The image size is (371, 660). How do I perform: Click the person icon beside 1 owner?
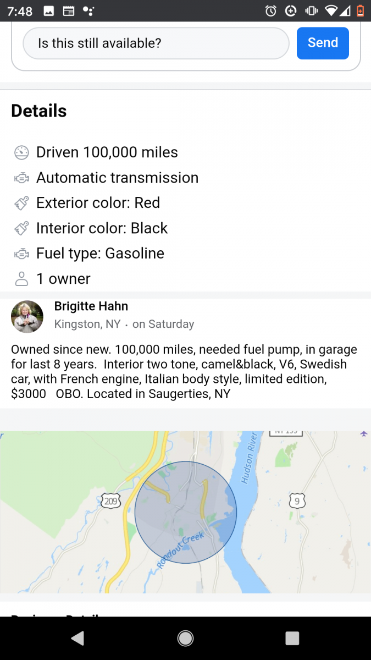point(21,279)
